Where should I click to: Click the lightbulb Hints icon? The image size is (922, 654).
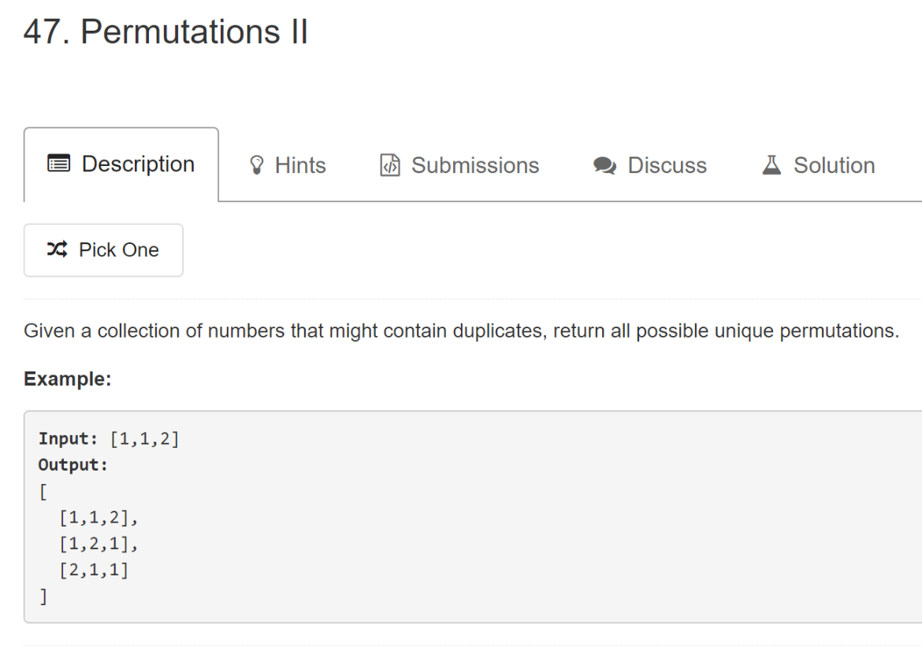pos(256,165)
